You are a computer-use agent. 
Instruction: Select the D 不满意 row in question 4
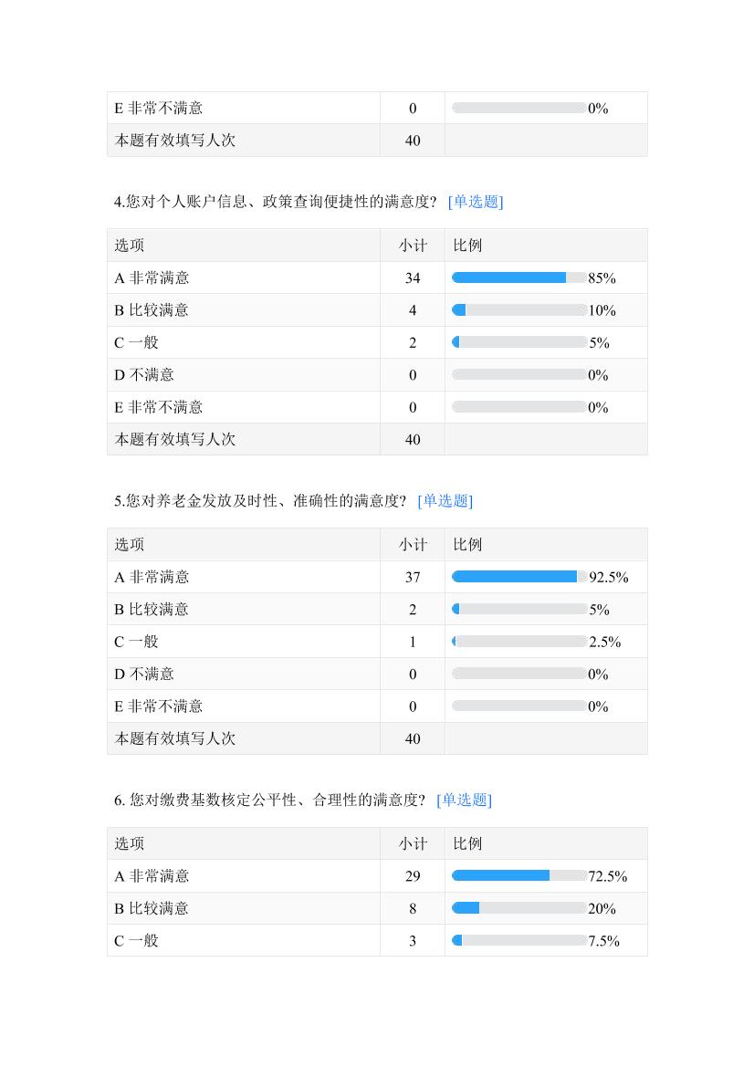tap(144, 375)
